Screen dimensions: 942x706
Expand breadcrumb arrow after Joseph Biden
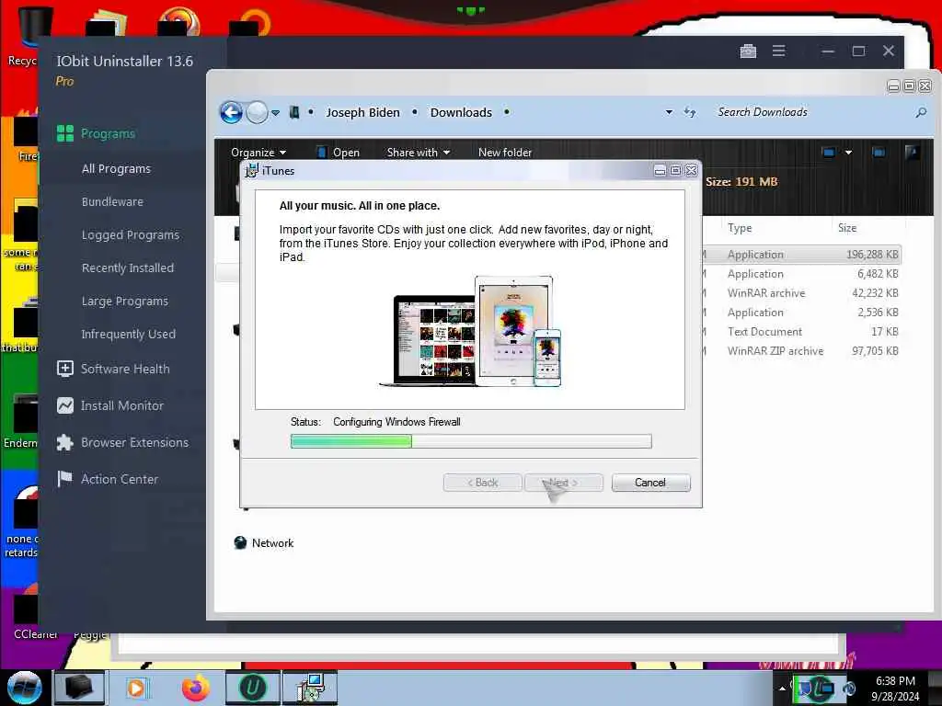point(415,112)
